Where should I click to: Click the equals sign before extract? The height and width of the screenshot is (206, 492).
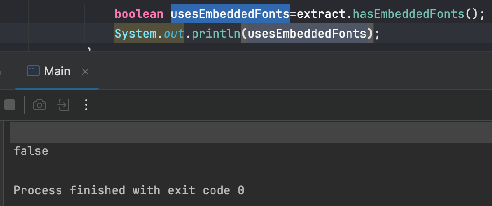pyautogui.click(x=293, y=14)
